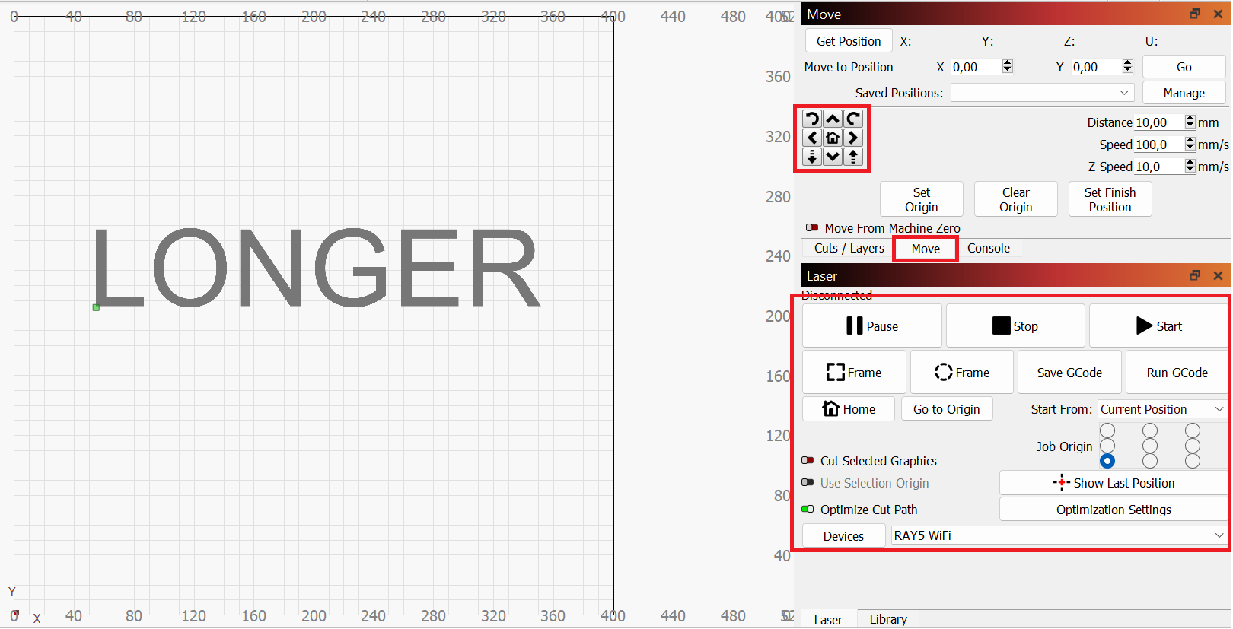Jog laser down with the down arrow
1233x629 pixels.
tap(833, 157)
